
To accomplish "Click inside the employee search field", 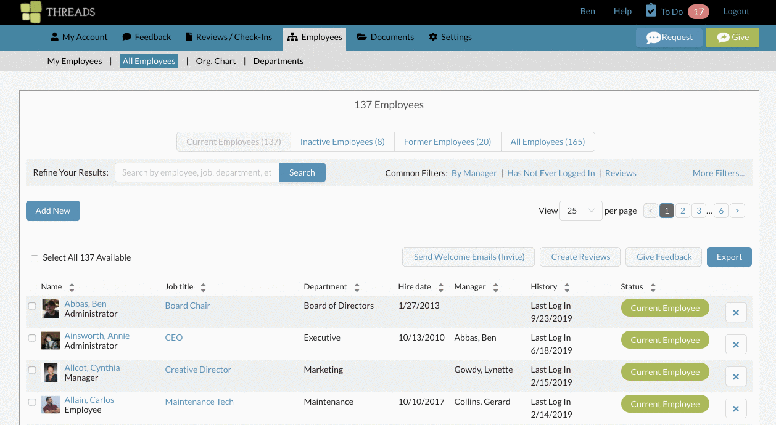I will [x=196, y=172].
